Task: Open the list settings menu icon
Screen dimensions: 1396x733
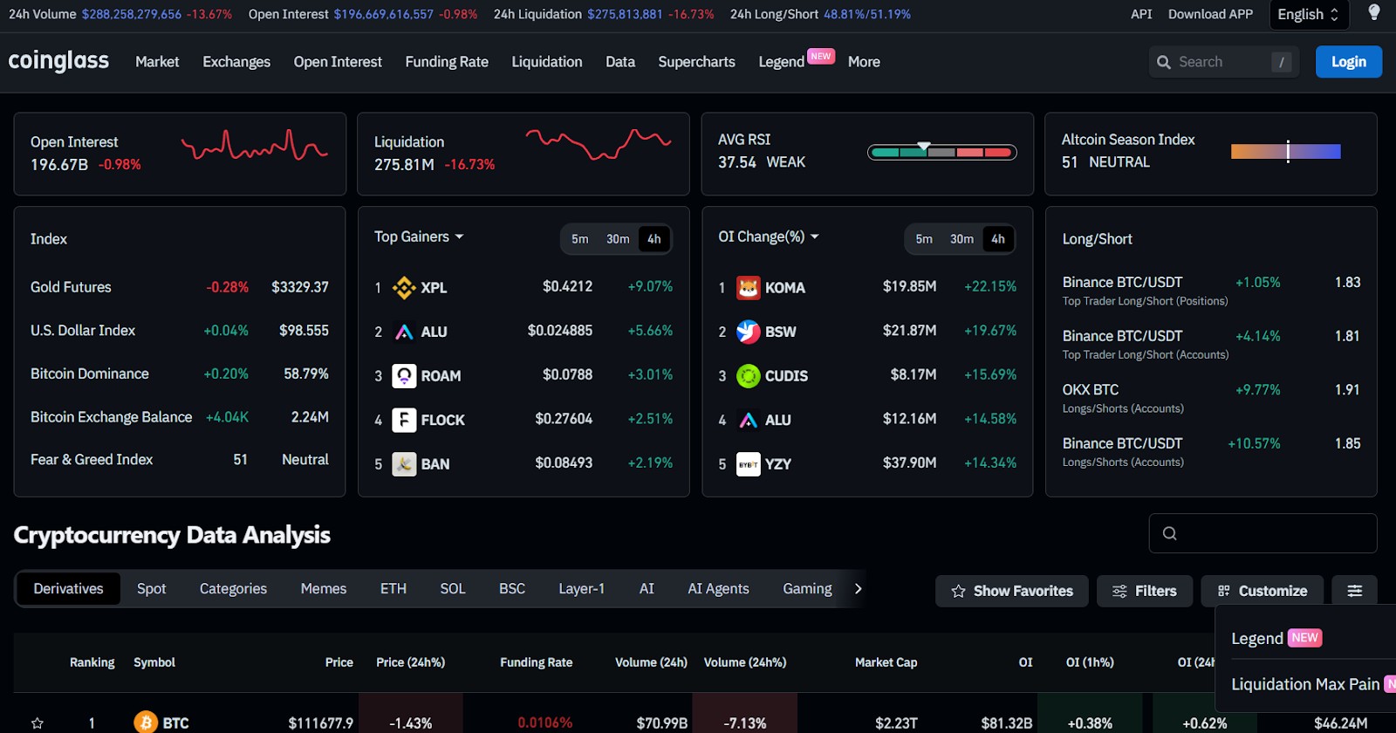Action: click(x=1355, y=591)
